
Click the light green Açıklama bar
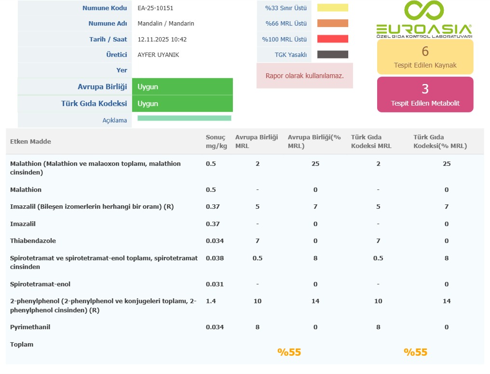point(184,118)
